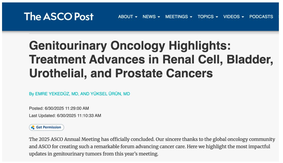
Task: Go to the PODCASTS page
Action: coord(261,17)
